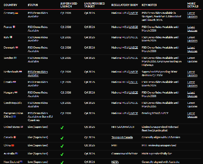
Task: Click the UNSUPERVISED TARGET column header
Action: tap(94, 5)
